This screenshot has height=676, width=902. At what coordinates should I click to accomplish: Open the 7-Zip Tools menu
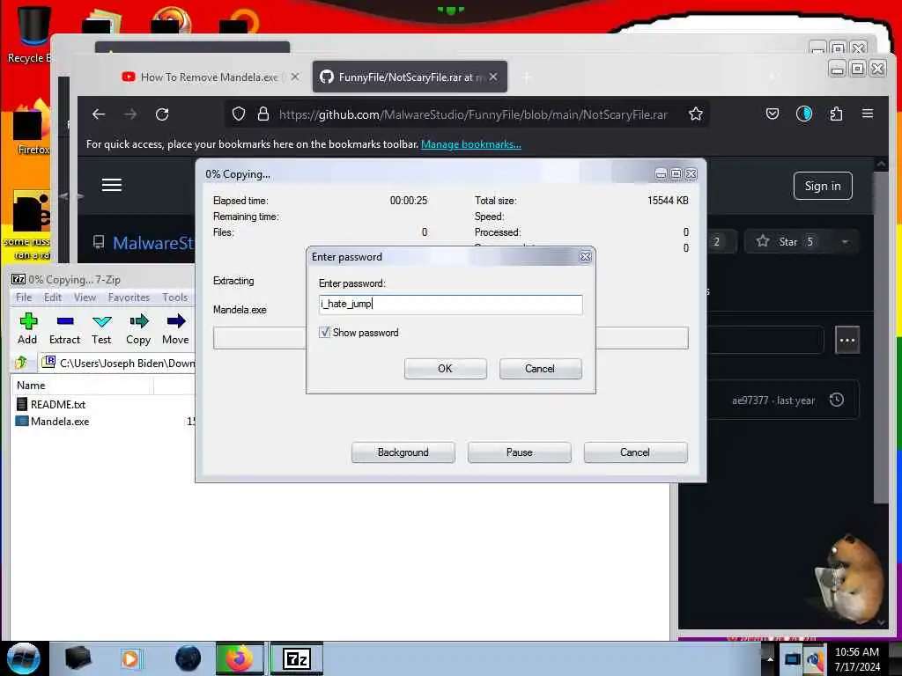(175, 298)
